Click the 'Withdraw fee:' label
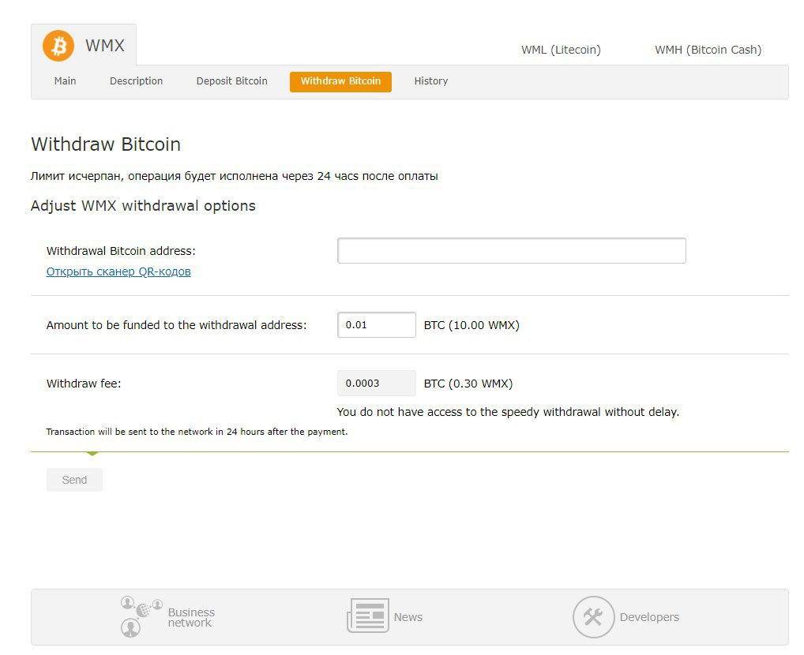 point(84,384)
